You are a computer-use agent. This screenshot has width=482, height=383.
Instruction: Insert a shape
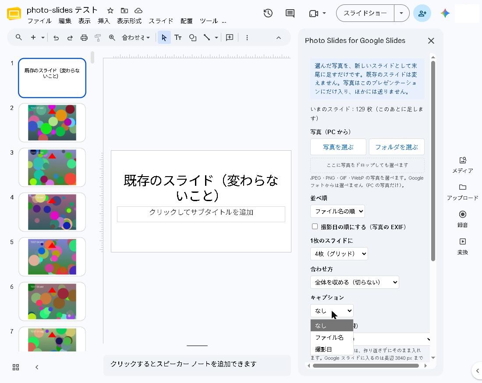point(192,38)
